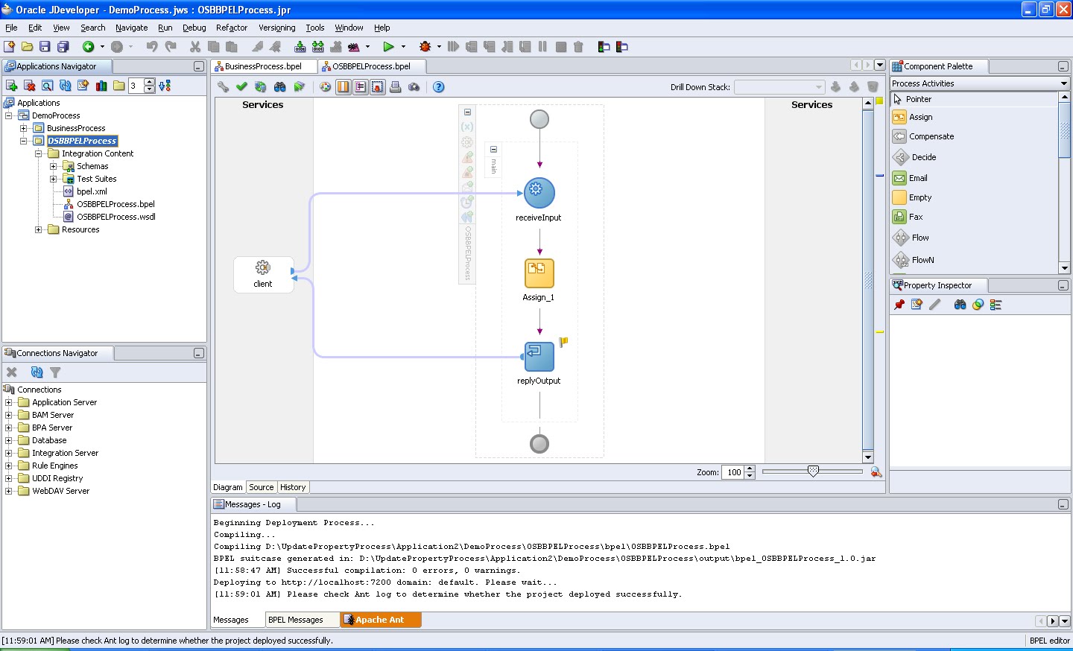Click the receiveInput activity in the diagram
1073x651 pixels.
538,192
